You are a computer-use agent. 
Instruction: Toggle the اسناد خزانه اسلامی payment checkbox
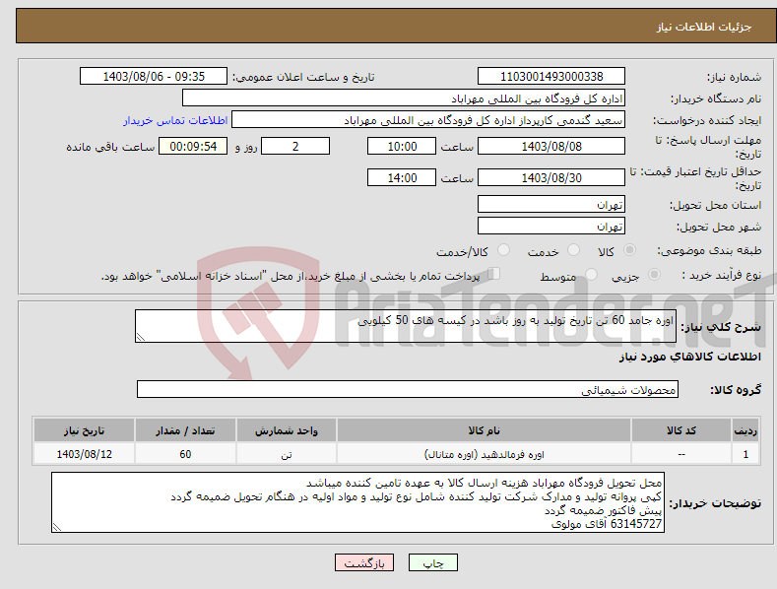(493, 274)
